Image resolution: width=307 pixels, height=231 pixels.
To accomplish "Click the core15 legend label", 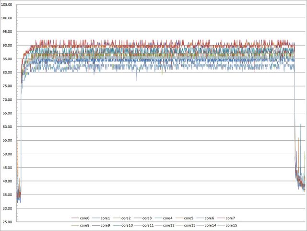I will coord(231,225).
